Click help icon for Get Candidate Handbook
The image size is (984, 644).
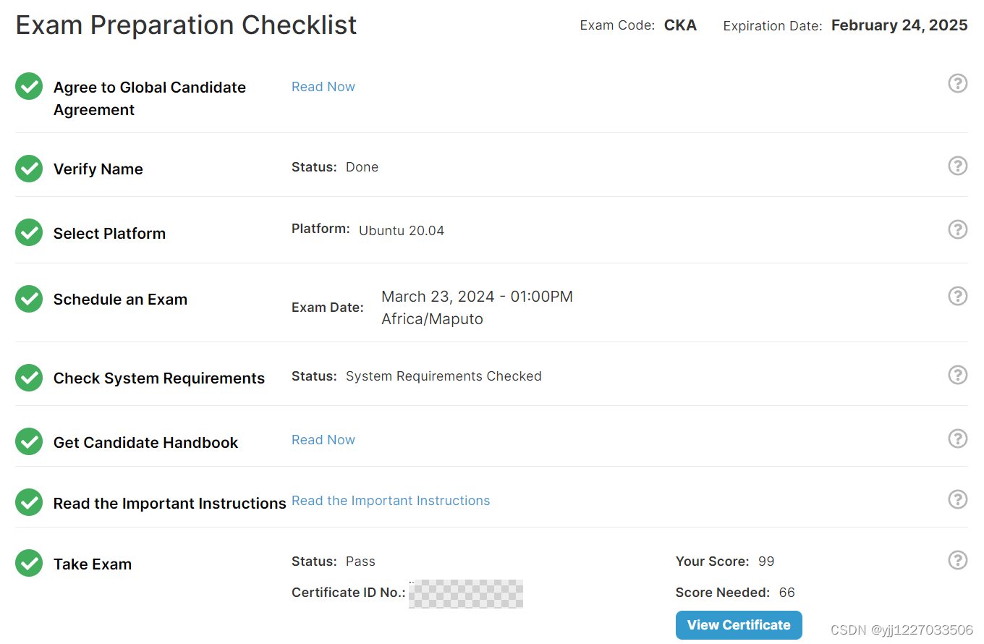pyautogui.click(x=957, y=438)
